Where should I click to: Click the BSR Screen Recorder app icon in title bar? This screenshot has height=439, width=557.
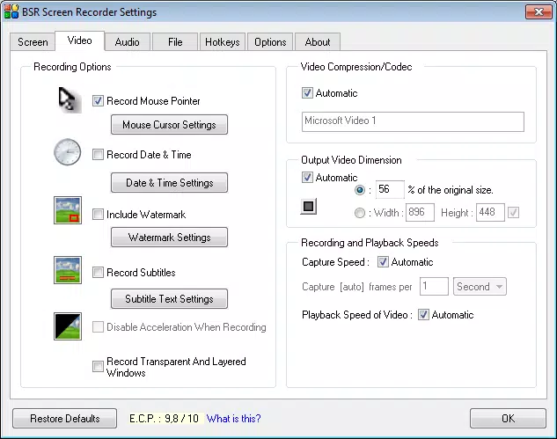tap(11, 11)
